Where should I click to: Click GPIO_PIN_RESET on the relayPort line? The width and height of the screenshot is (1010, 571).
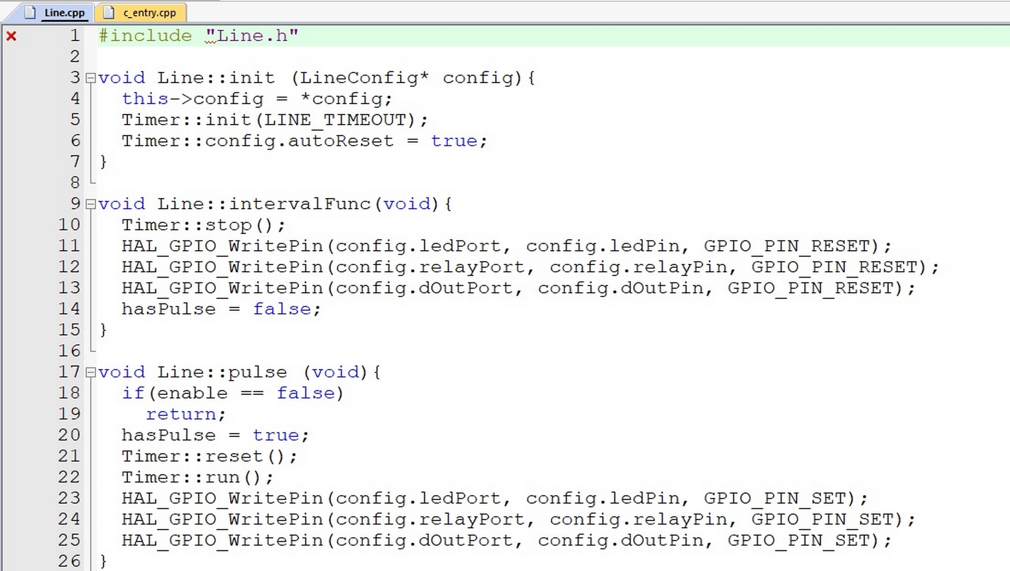coord(834,267)
